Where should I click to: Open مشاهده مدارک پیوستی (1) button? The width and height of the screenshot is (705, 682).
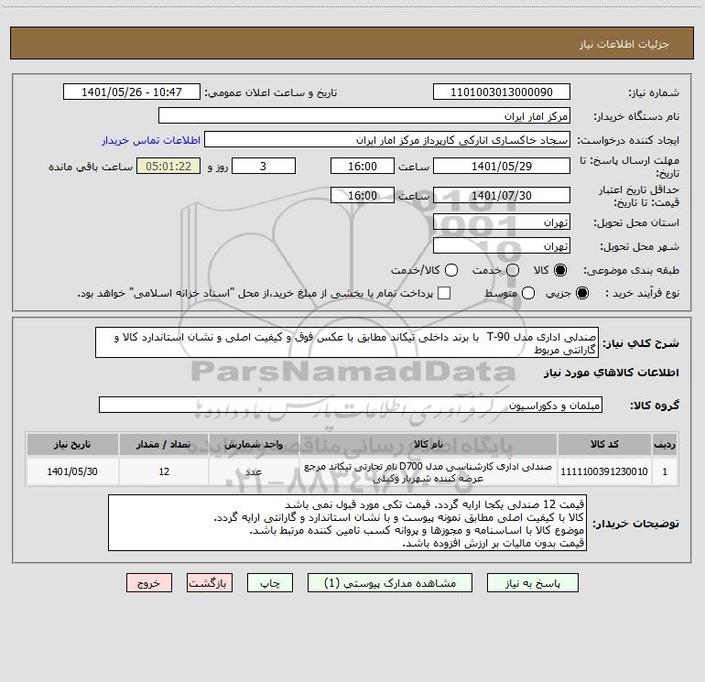[390, 583]
